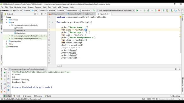Open Build Variants side panel
Viewport: 184px width, 103px height.
pos(1,74)
